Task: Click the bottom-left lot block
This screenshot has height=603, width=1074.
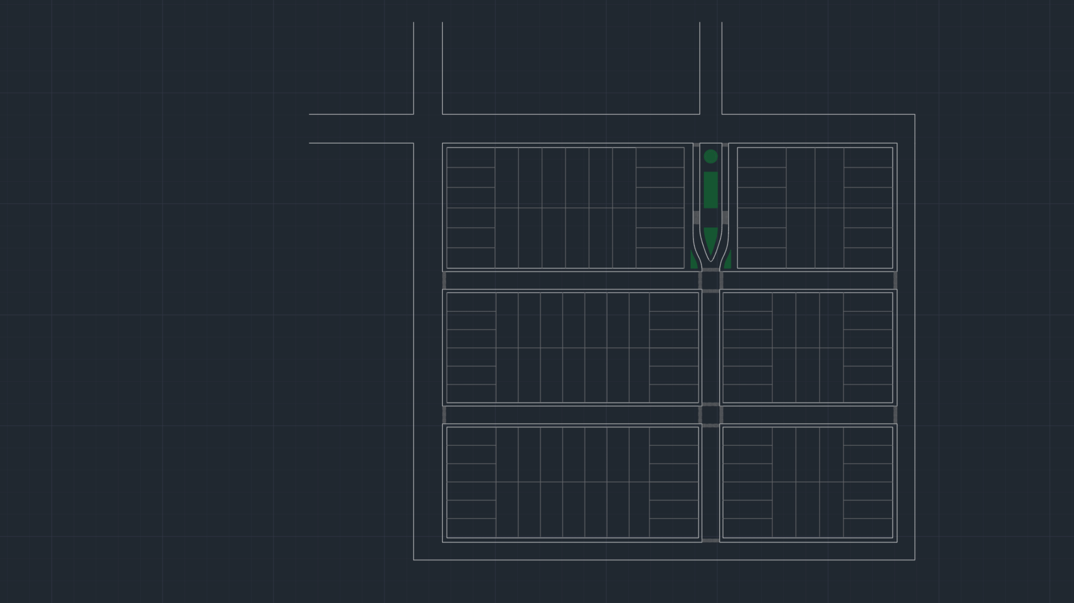Action: tap(572, 483)
